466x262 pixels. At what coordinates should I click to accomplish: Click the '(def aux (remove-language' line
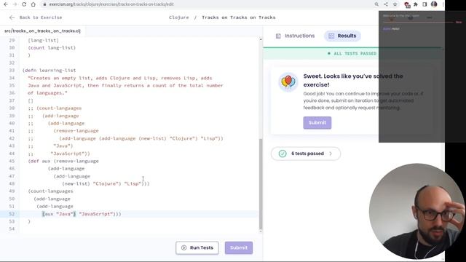[x=63, y=161]
